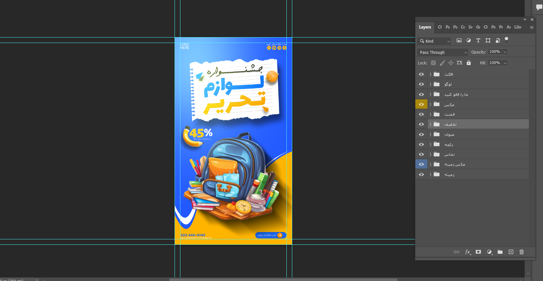Click the folder icon of the افکت group

coord(437,74)
